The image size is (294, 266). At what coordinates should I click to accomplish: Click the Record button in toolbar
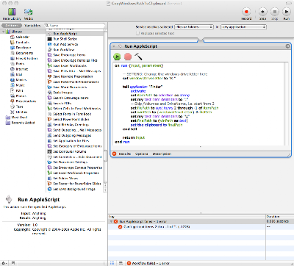point(246,12)
